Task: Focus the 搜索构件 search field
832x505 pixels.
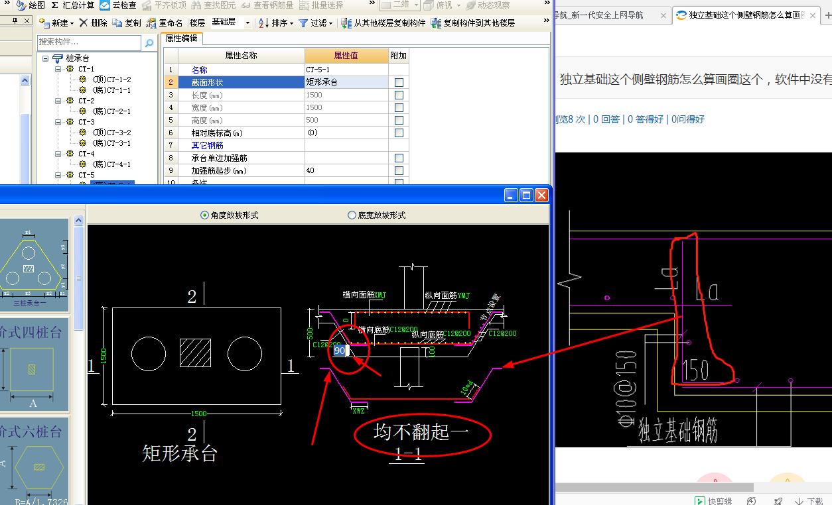Action: coord(89,42)
